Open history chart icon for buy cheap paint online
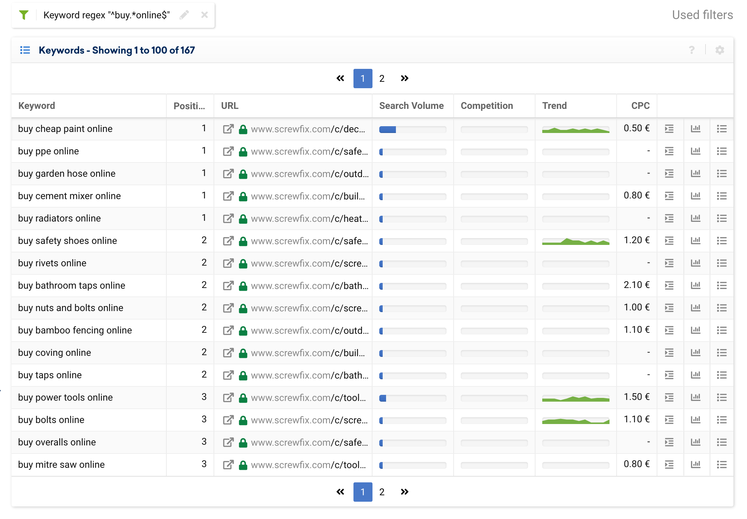 coord(696,129)
